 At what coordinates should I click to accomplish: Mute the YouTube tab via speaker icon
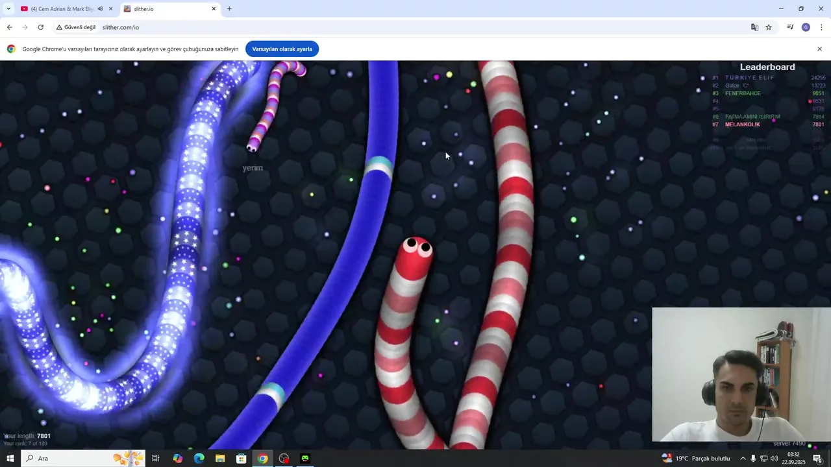click(x=100, y=9)
